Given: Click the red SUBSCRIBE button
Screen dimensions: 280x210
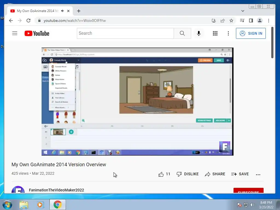Looking at the screenshot, I should (x=248, y=191).
